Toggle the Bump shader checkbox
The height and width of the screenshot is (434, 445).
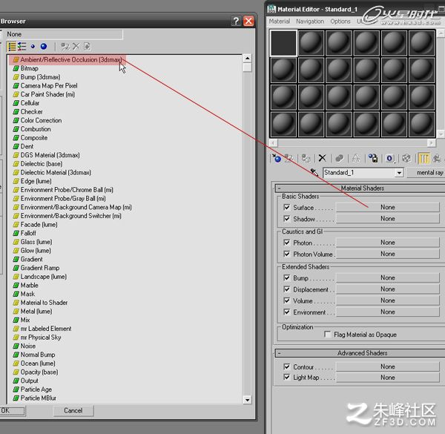coord(286,277)
